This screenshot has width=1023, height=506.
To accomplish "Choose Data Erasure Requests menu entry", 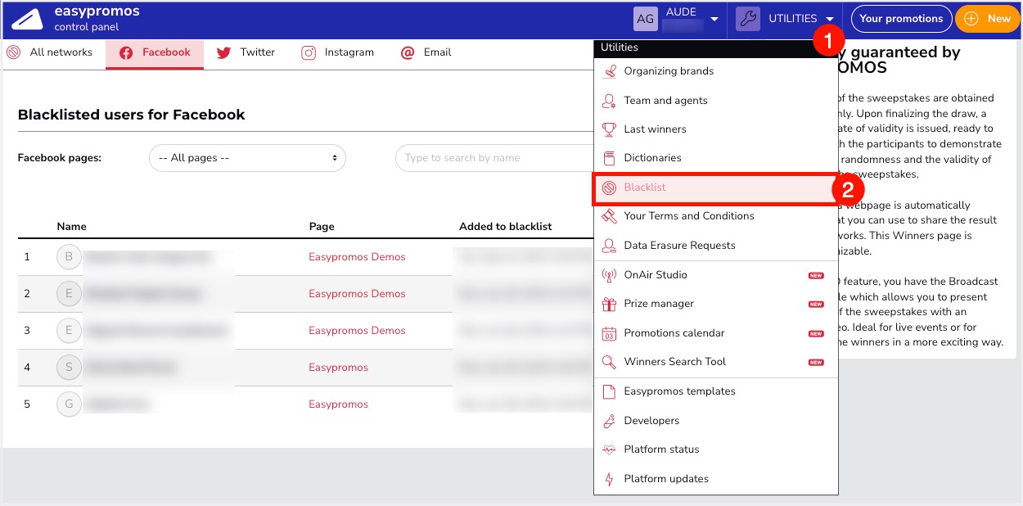I will click(x=716, y=246).
